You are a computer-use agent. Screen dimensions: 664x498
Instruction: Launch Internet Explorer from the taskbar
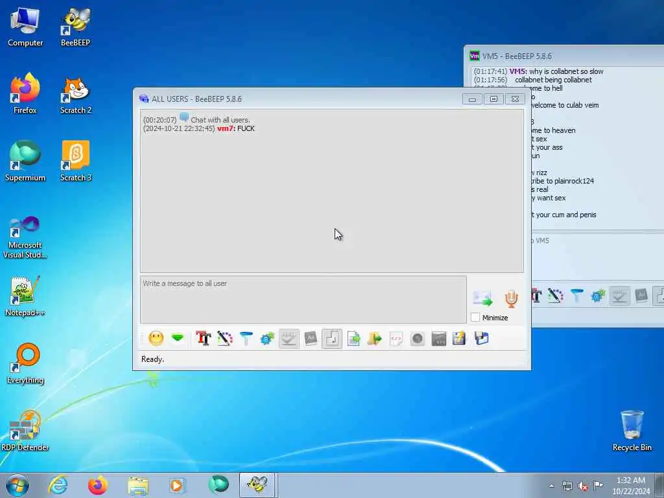[x=58, y=485]
